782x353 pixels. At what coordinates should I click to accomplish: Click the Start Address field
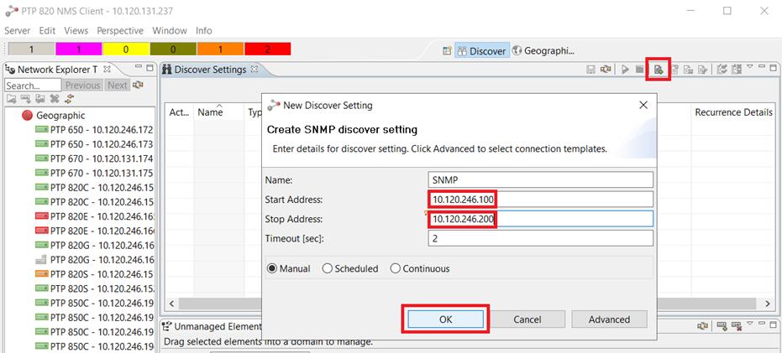click(x=540, y=200)
